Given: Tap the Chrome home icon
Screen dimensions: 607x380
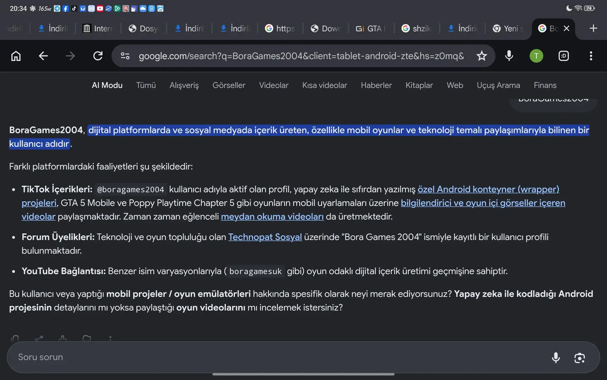Looking at the screenshot, I should [16, 56].
